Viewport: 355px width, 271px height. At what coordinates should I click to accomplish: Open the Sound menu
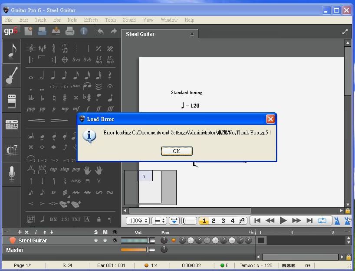pos(129,20)
